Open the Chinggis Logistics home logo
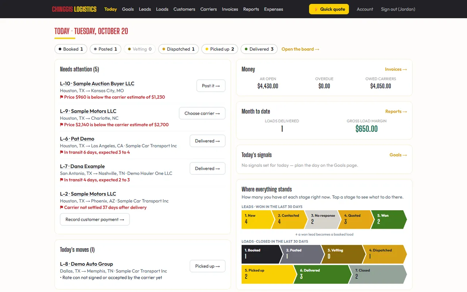 pyautogui.click(x=74, y=9)
